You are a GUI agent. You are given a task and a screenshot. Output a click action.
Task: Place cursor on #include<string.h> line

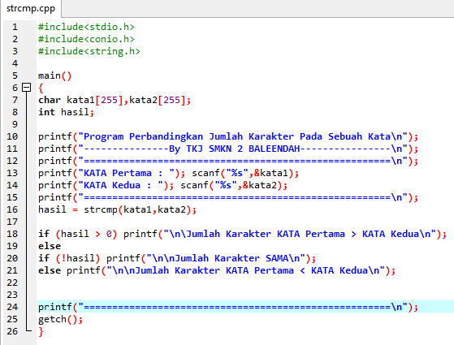pyautogui.click(x=89, y=51)
